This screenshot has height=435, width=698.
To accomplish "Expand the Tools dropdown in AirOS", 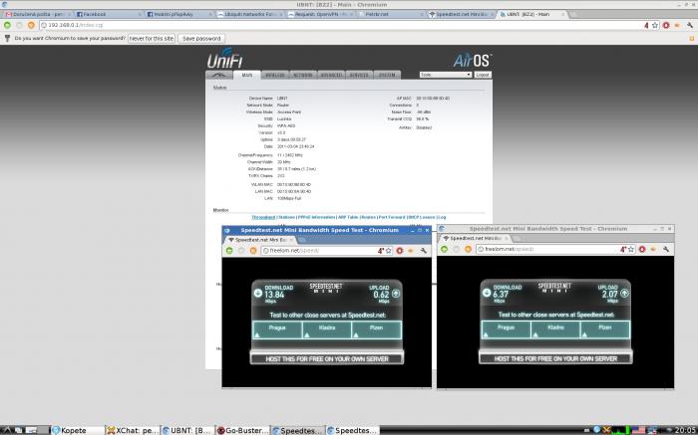I will tap(445, 75).
